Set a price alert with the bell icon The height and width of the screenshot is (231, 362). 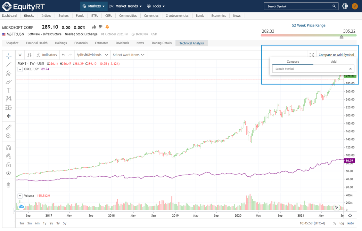click(107, 27)
